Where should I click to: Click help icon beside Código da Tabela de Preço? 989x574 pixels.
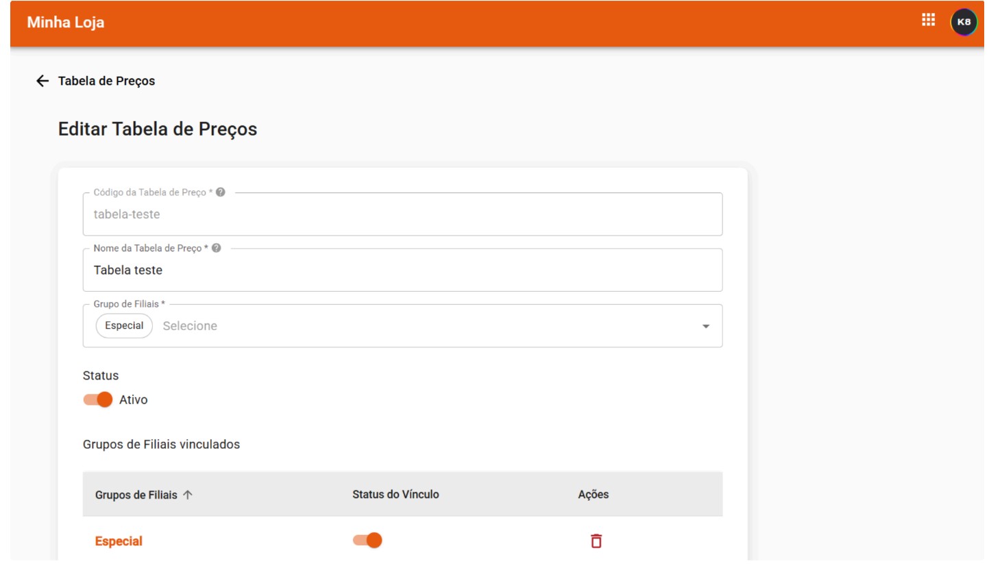click(221, 192)
